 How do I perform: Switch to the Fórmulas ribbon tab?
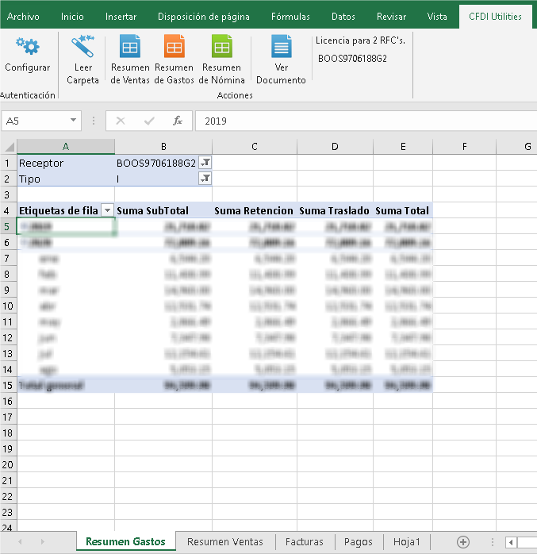click(290, 16)
